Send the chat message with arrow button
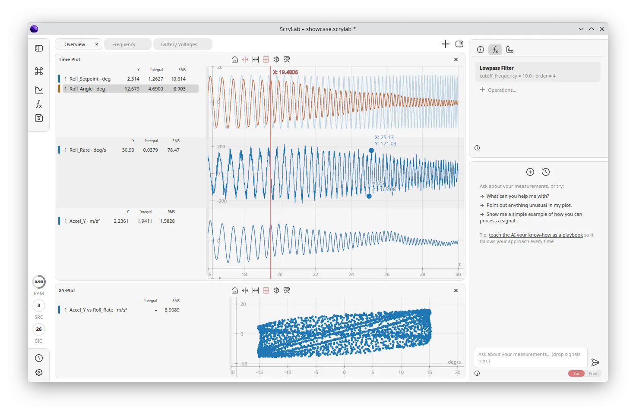 (x=595, y=362)
